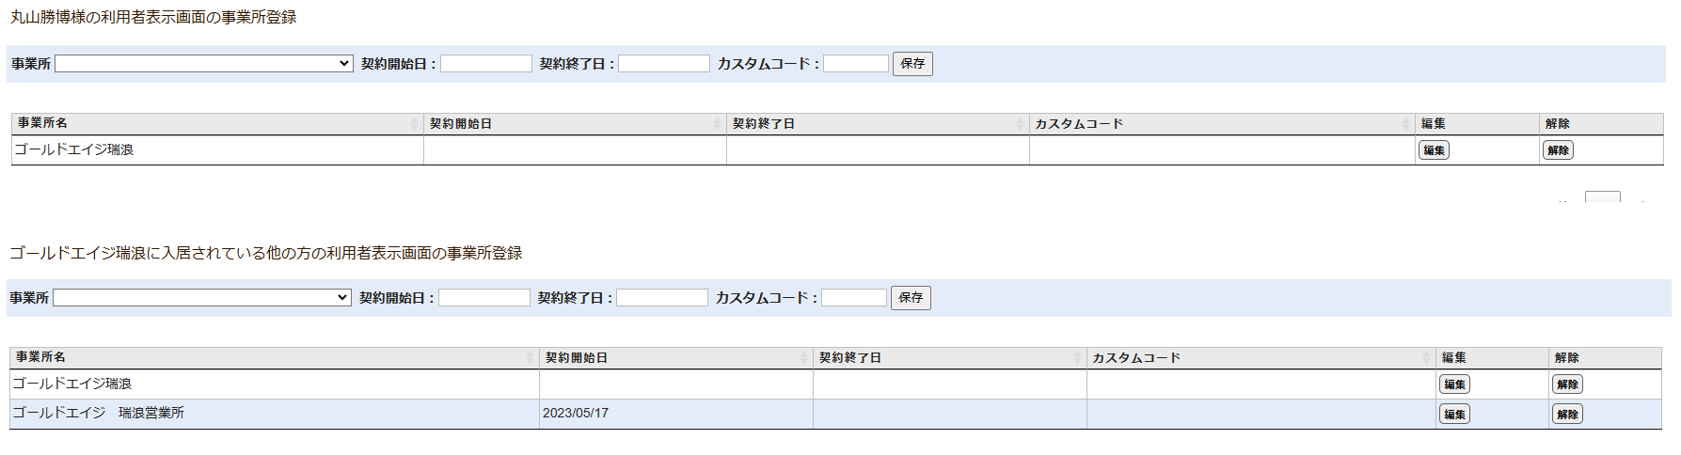Click 解除 for ゴールドエイジ瑞浪 in top table
The image size is (1681, 455).
click(x=1558, y=150)
